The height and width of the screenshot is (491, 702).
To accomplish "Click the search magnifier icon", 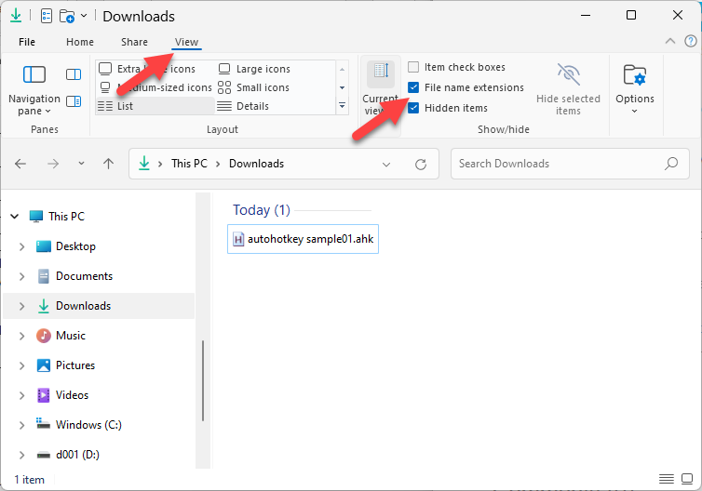I will tap(671, 164).
